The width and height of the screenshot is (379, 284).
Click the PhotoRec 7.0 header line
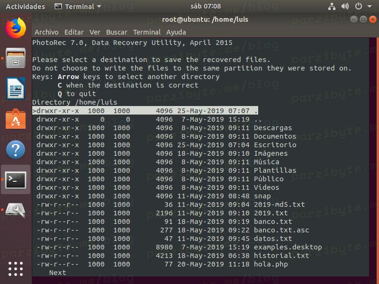132,43
